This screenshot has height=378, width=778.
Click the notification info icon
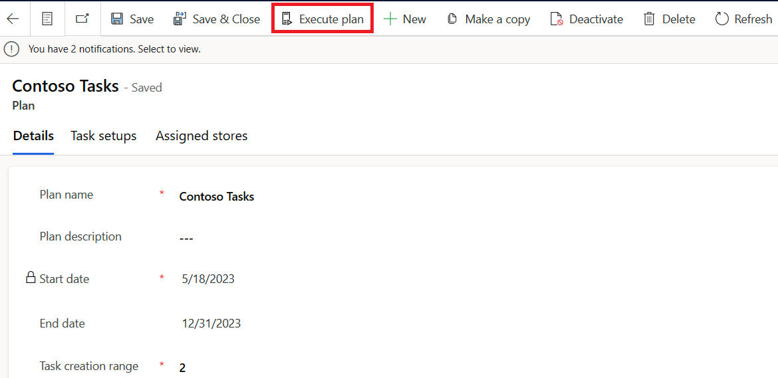[11, 49]
